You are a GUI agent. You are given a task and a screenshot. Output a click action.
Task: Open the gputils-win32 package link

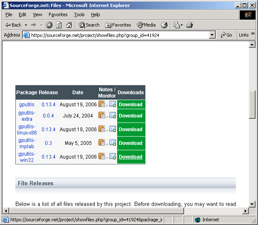tap(27, 157)
